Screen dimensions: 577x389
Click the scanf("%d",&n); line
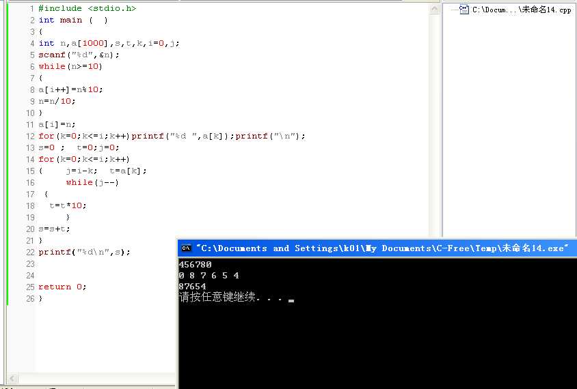tap(79, 55)
